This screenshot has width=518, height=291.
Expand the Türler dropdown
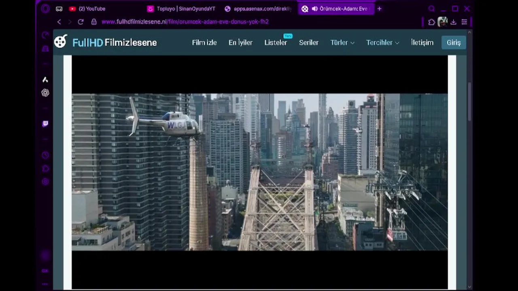[342, 42]
